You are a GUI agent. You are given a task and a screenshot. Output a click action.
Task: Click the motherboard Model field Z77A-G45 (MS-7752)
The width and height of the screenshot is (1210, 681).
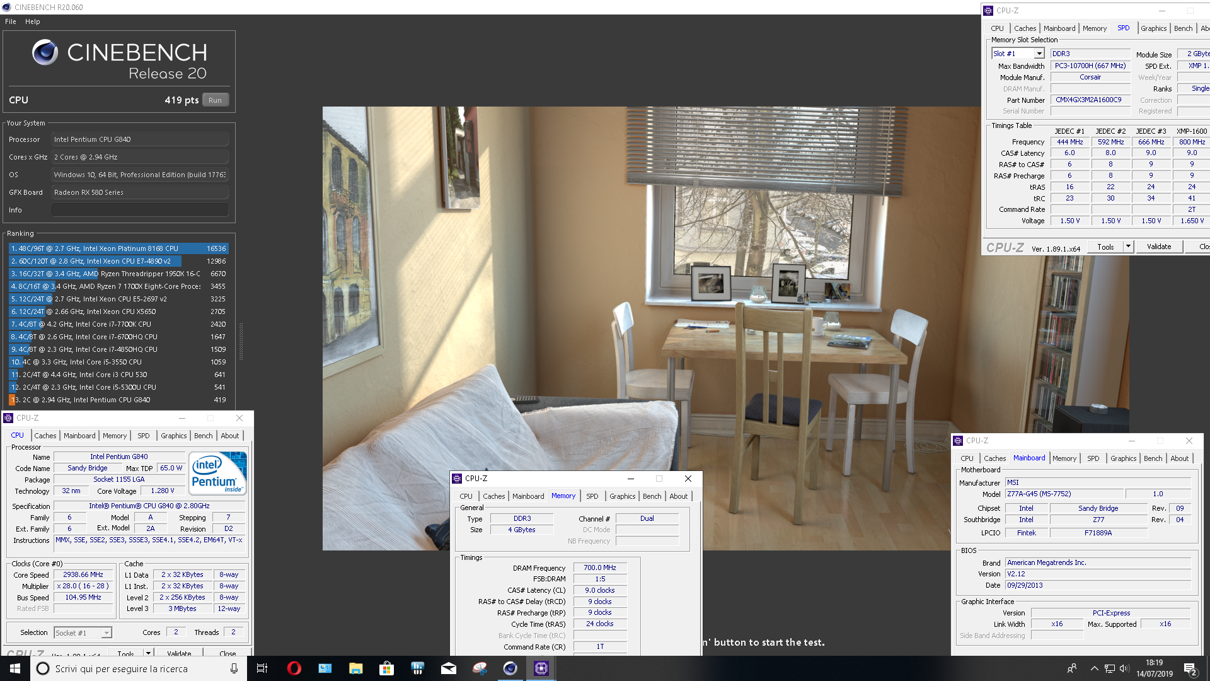coord(1064,494)
